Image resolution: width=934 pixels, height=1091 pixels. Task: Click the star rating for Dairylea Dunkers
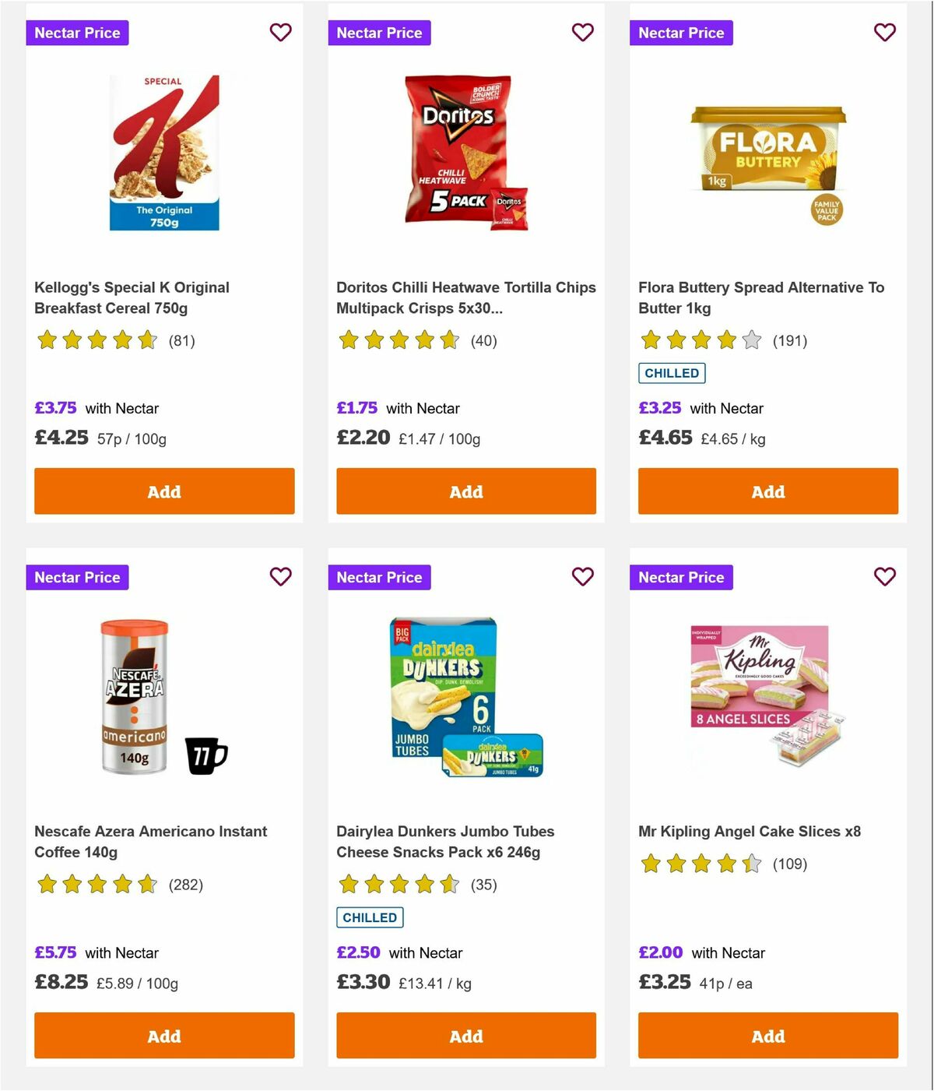(x=397, y=885)
